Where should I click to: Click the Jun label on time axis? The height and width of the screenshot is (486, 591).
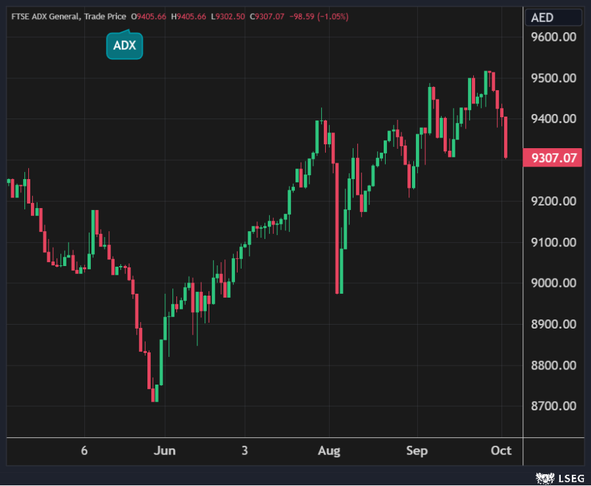pyautogui.click(x=165, y=451)
